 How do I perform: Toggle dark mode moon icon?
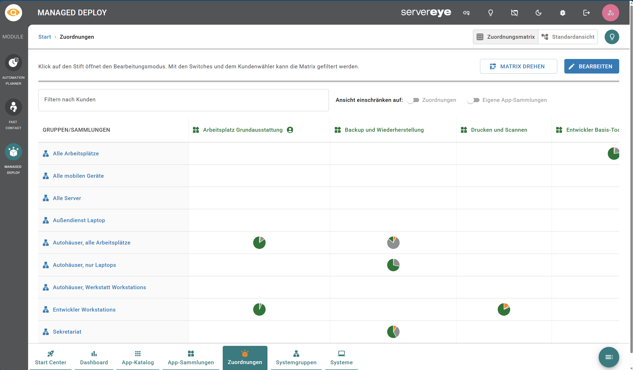[538, 13]
